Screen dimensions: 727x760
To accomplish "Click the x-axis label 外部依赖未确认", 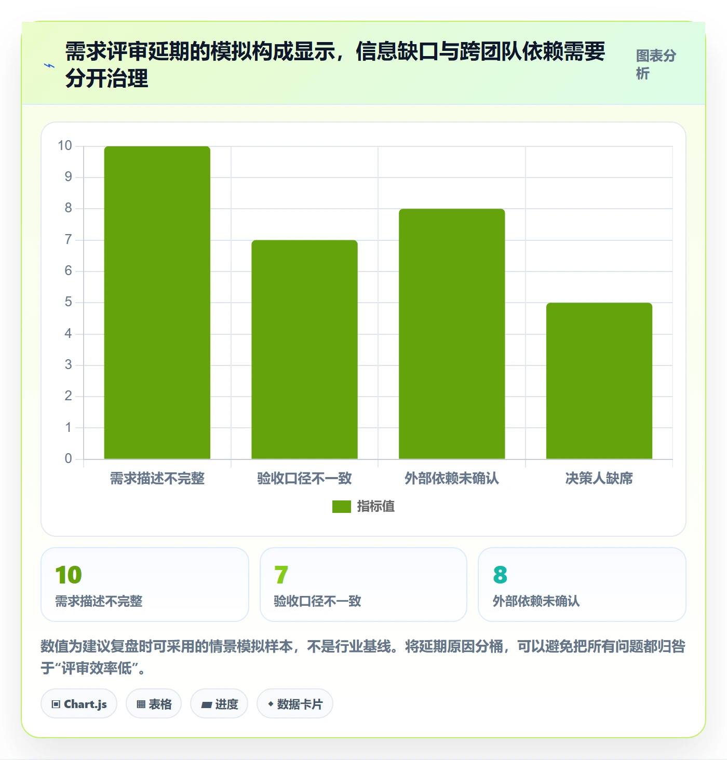I will (x=452, y=478).
